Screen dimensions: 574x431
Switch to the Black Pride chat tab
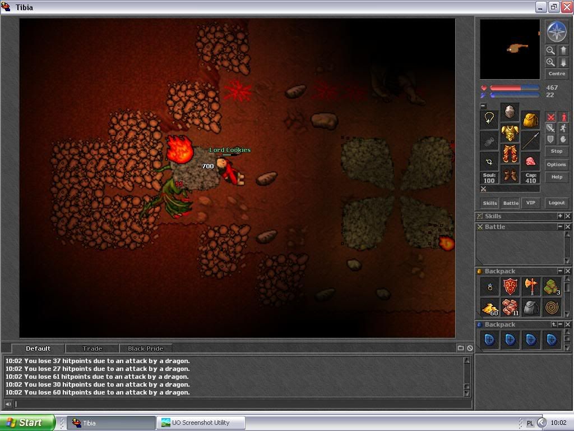[145, 348]
